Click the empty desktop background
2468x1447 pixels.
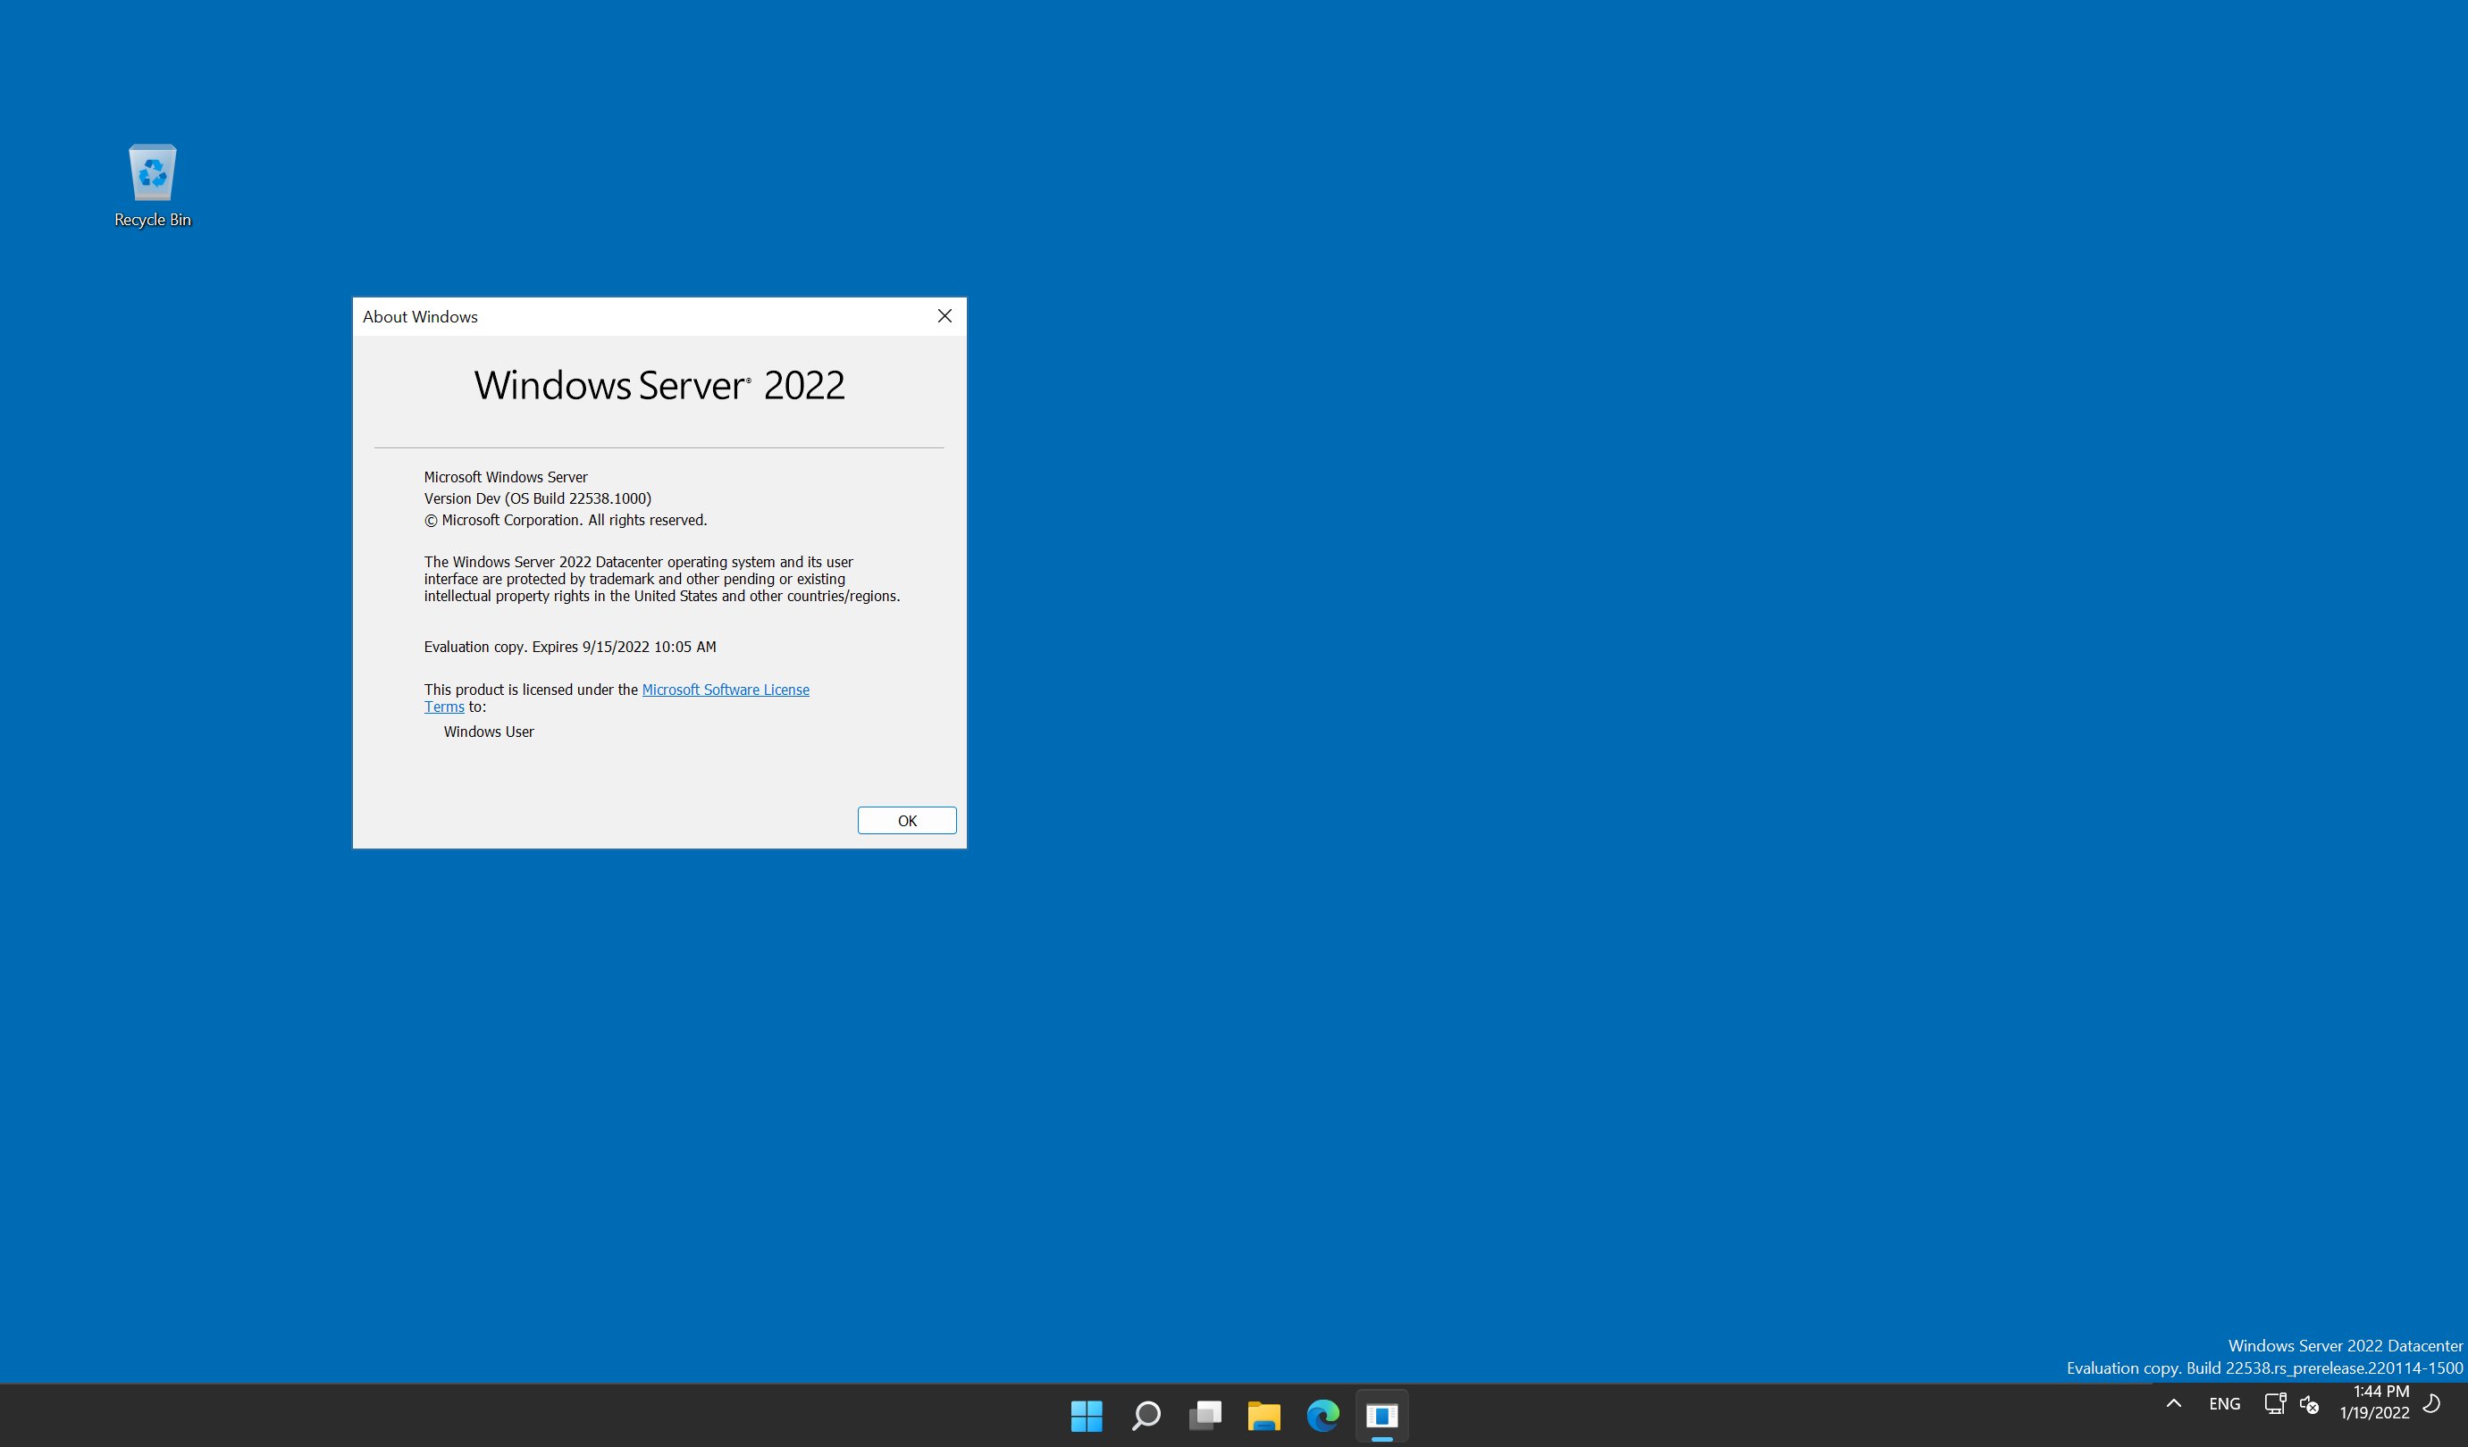1665,685
